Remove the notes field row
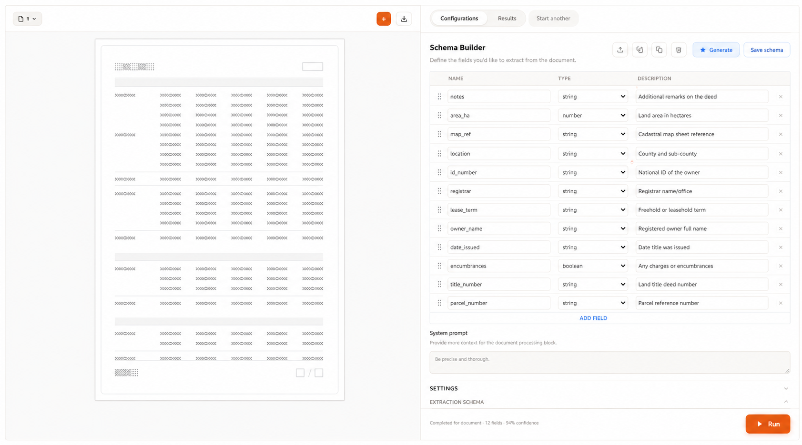This screenshot has width=802, height=445. [x=781, y=97]
